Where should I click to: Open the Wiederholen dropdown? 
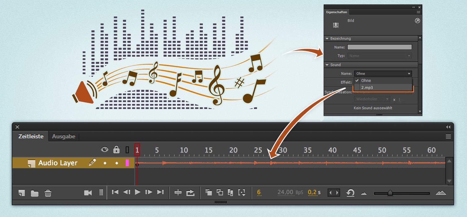point(372,99)
